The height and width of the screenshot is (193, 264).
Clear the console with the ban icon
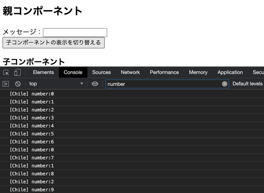pyautogui.click(x=18, y=84)
